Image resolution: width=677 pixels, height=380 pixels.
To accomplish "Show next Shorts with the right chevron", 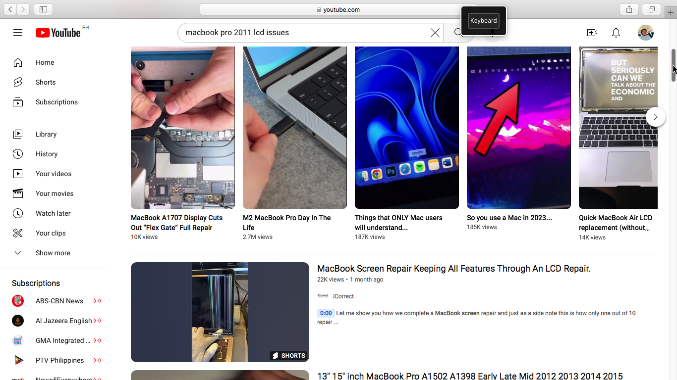I will click(x=655, y=117).
